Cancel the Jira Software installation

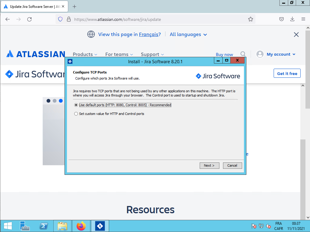click(x=232, y=165)
